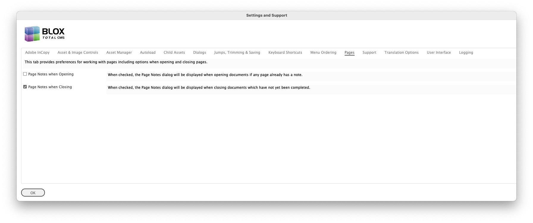The height and width of the screenshot is (223, 533).
Task: Open the Asset Manager tab
Action: coord(119,53)
